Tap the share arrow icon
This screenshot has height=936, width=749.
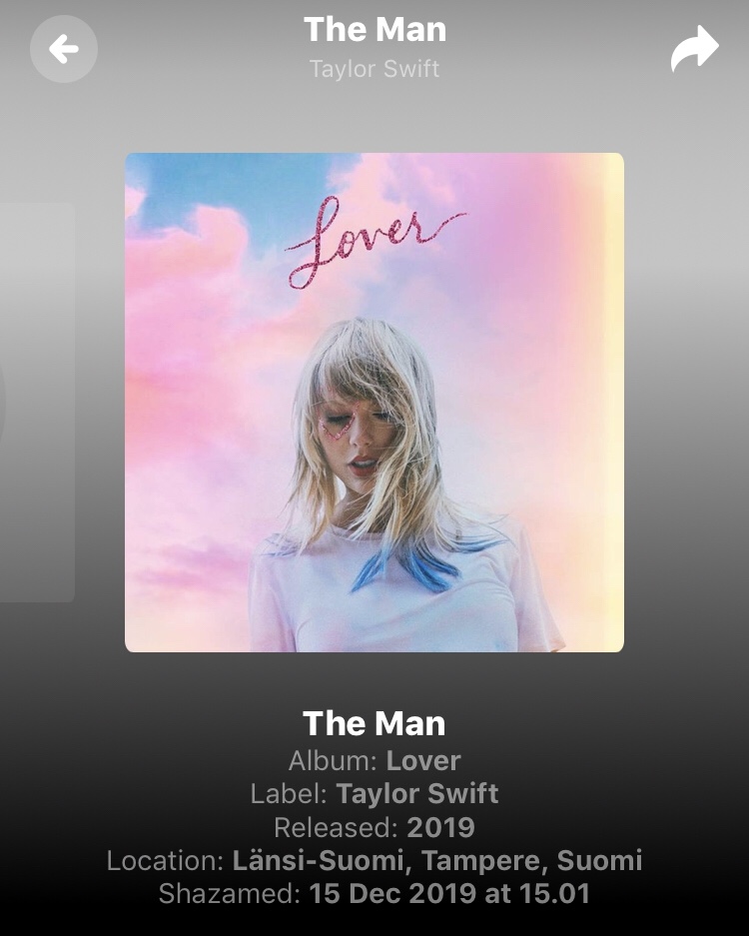pos(695,48)
